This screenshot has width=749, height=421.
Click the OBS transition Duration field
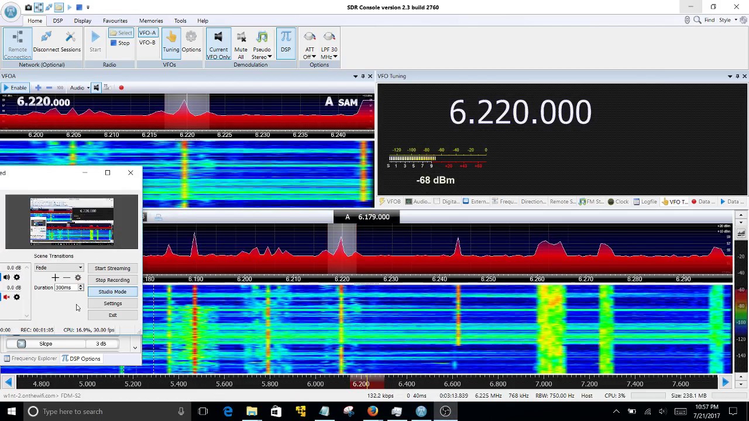tap(66, 288)
